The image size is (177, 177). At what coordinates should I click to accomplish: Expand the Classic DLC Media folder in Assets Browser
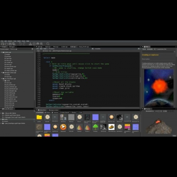pyautogui.click(x=1, y=113)
